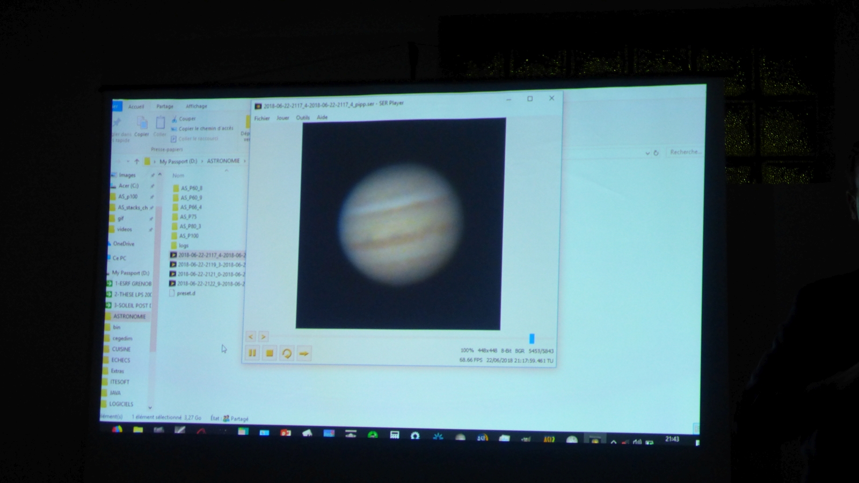The image size is (859, 483).
Task: Select folder AS_P80_3
Action: (x=186, y=226)
